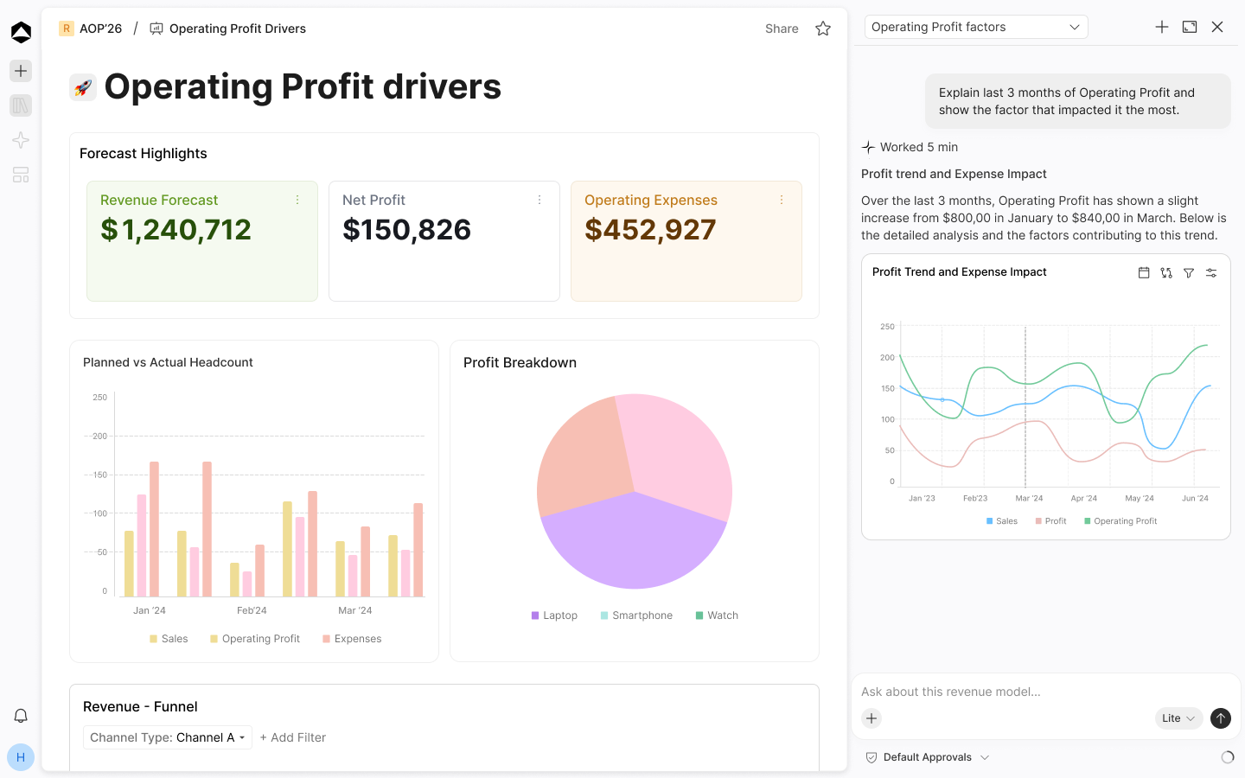Open Operating Expenses card options menu
The width and height of the screenshot is (1245, 778).
(x=782, y=200)
